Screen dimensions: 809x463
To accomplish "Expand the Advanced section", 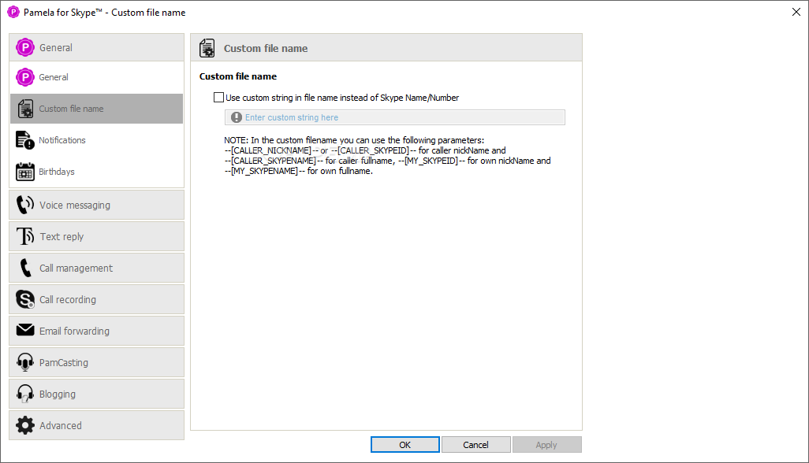I will pyautogui.click(x=96, y=425).
